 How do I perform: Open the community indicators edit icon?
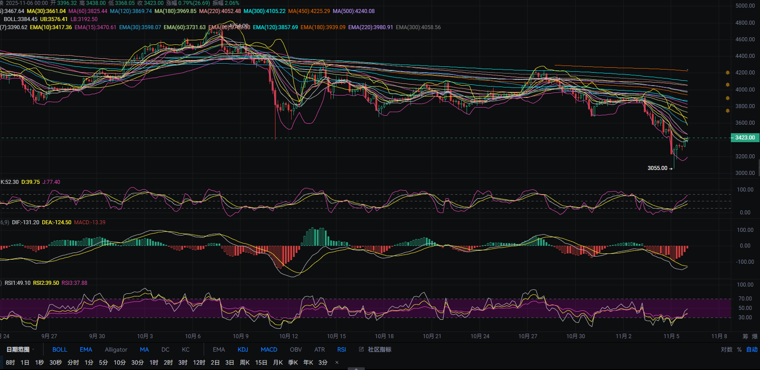361,349
